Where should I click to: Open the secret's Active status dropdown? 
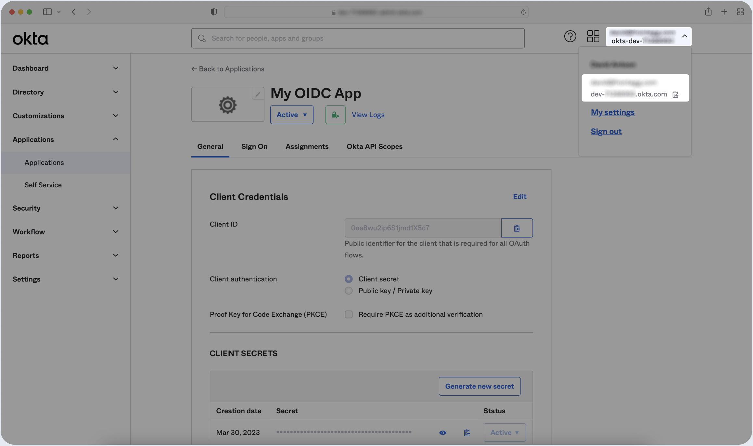[x=504, y=432]
